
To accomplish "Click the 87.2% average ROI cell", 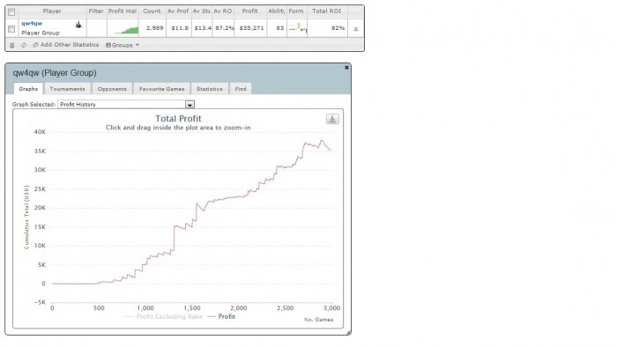I will tap(224, 28).
